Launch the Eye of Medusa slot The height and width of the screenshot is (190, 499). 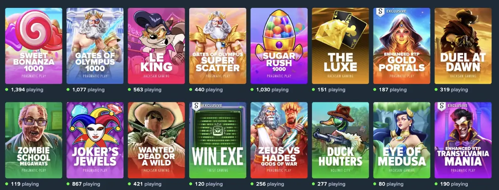(402, 140)
